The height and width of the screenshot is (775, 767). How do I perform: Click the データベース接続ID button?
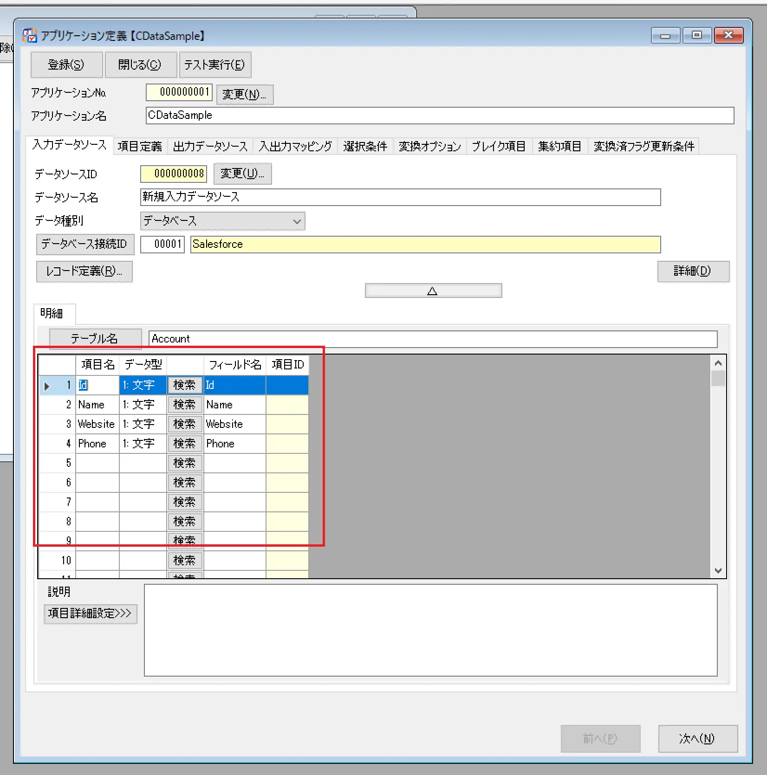point(85,244)
